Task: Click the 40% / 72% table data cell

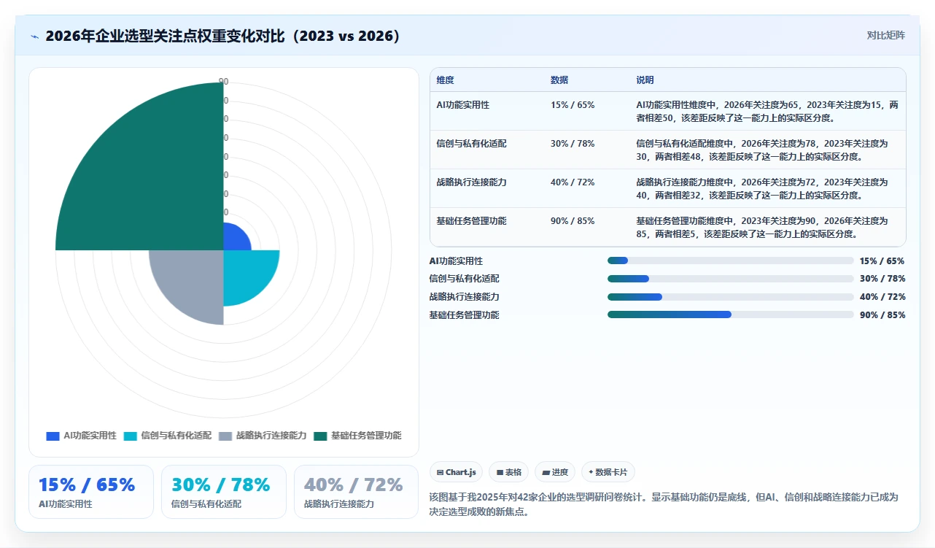Action: coord(573,182)
